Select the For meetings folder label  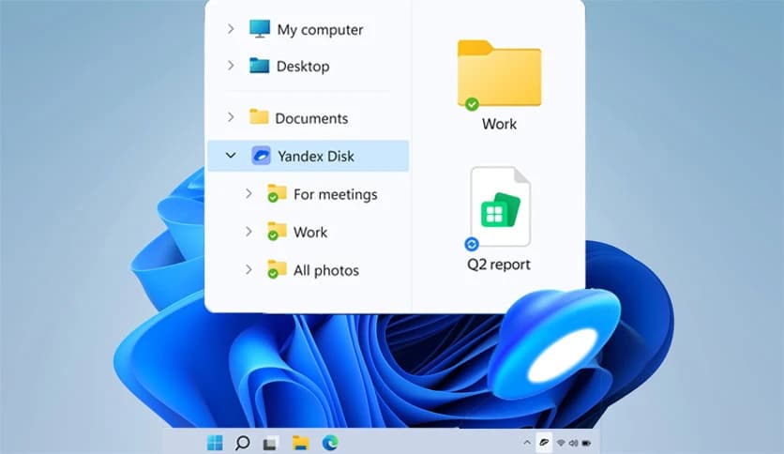click(x=336, y=194)
